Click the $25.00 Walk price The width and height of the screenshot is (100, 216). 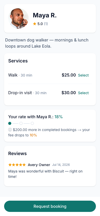[x=69, y=75]
